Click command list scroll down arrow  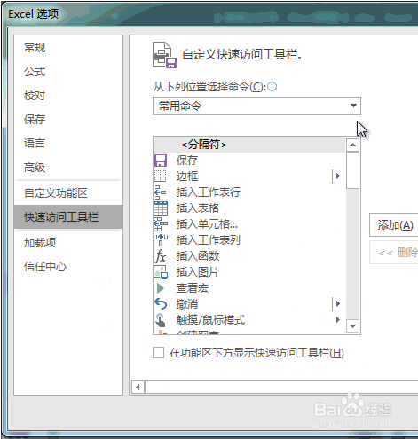[352, 326]
